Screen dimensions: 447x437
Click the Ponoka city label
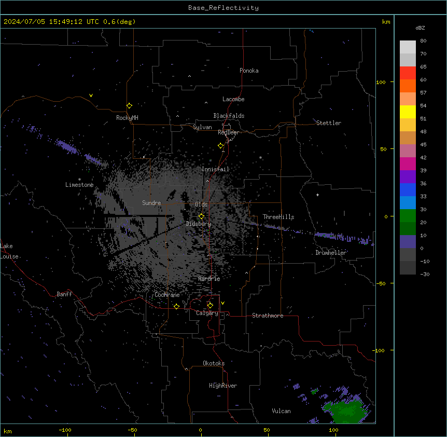coord(249,71)
